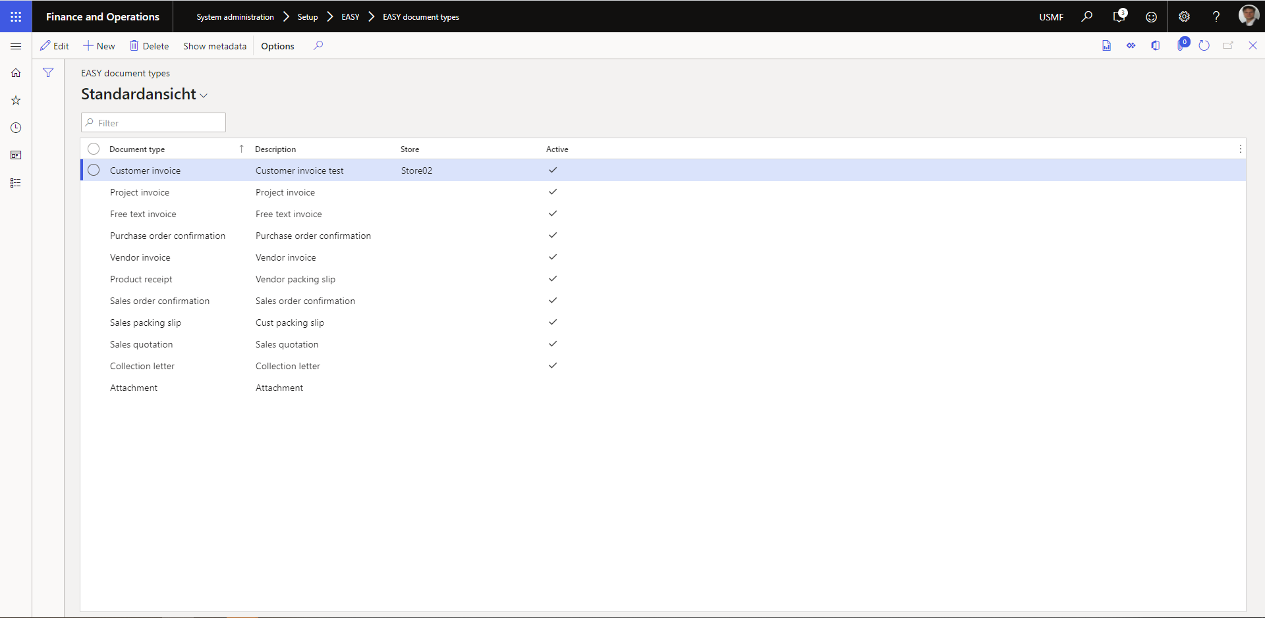This screenshot has width=1265, height=618.
Task: Expand System administration breadcrumb
Action: (235, 17)
